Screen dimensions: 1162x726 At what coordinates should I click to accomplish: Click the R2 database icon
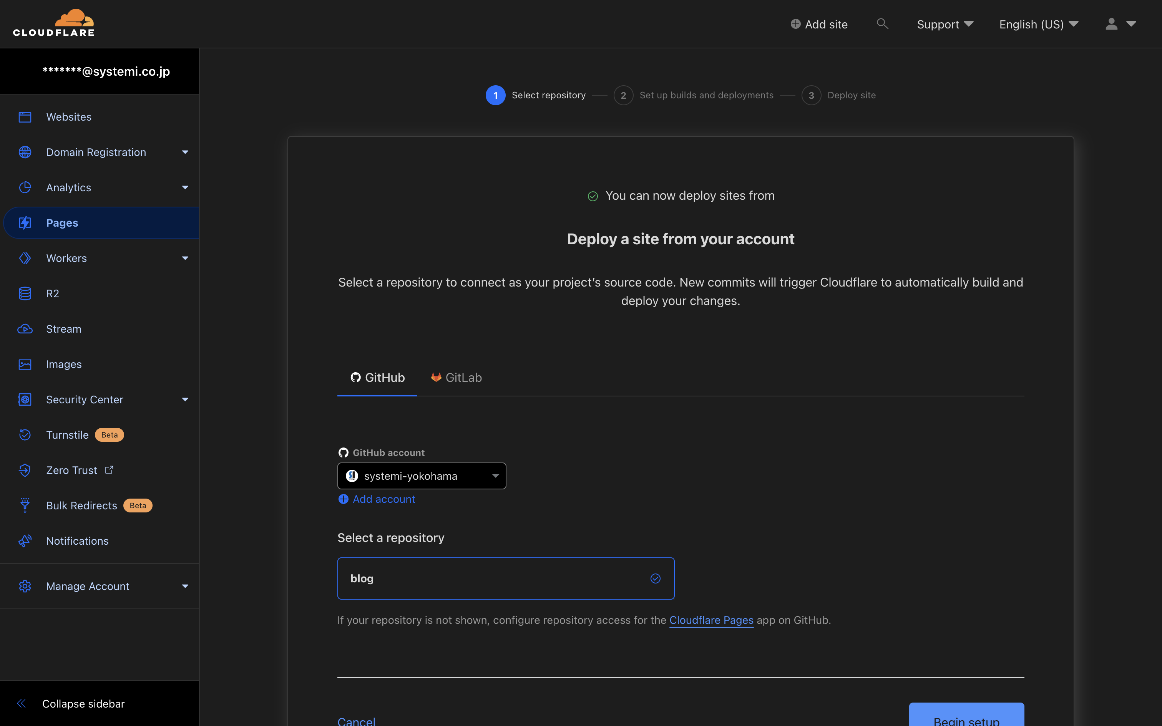[25, 293]
